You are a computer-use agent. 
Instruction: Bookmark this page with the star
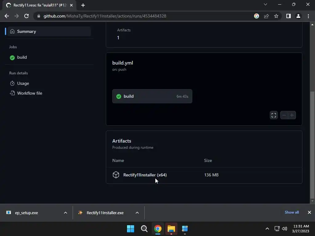(x=276, y=16)
